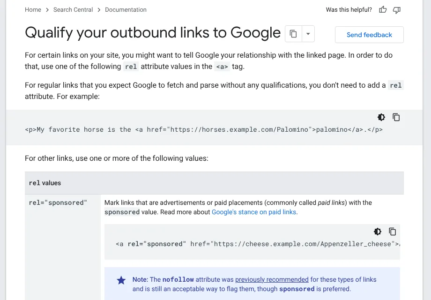Follow the previously recommended link
Viewport: 431px width, 300px height.
pos(272,279)
